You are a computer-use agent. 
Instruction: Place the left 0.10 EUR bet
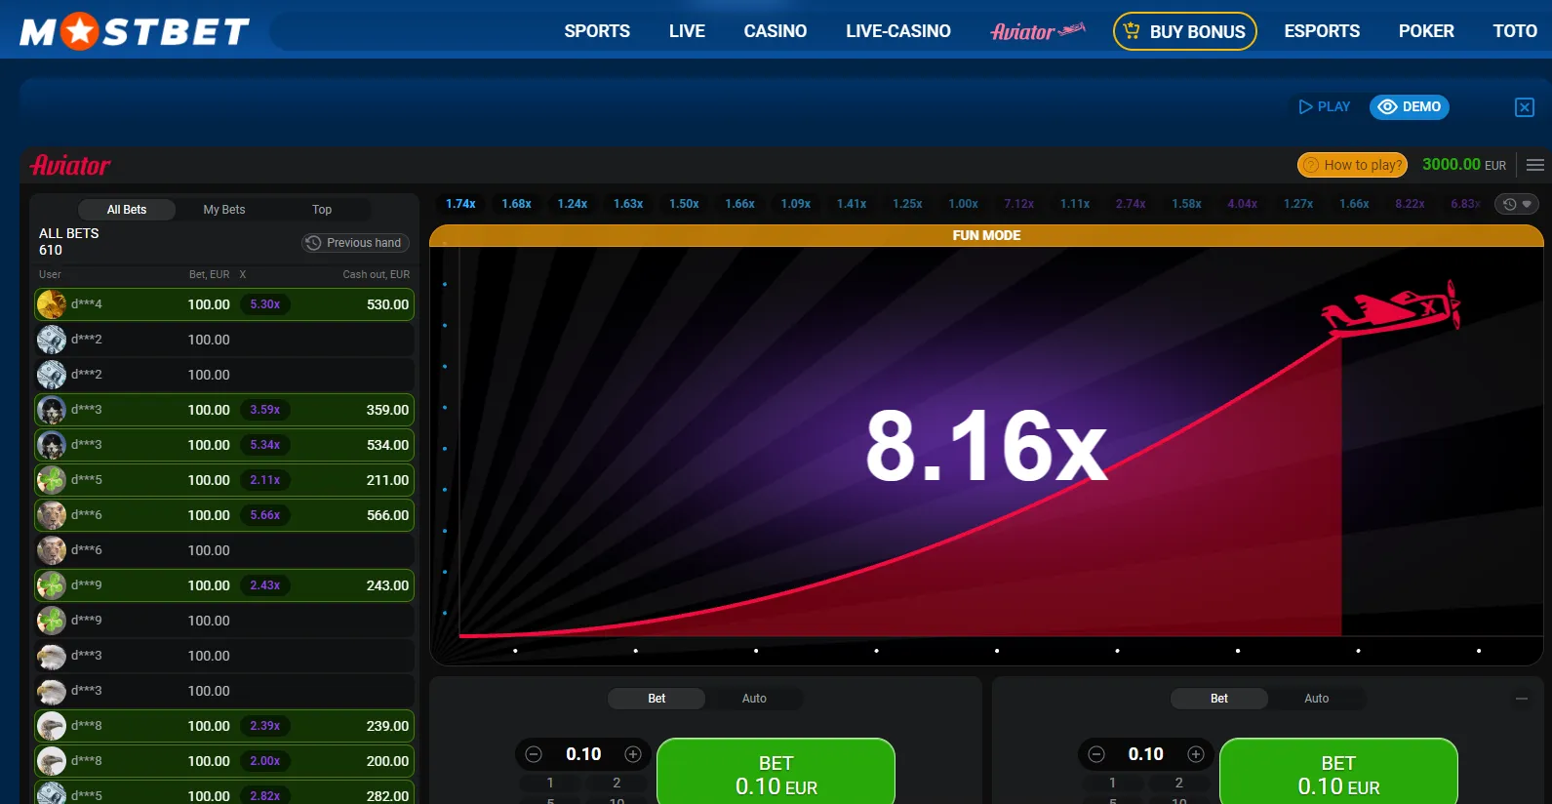[x=776, y=775]
